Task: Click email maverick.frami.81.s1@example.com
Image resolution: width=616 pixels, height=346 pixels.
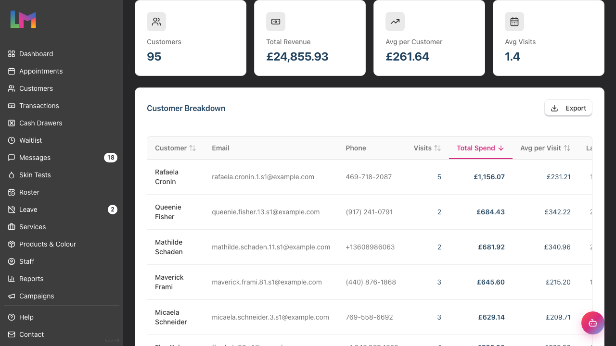Action: [267, 282]
